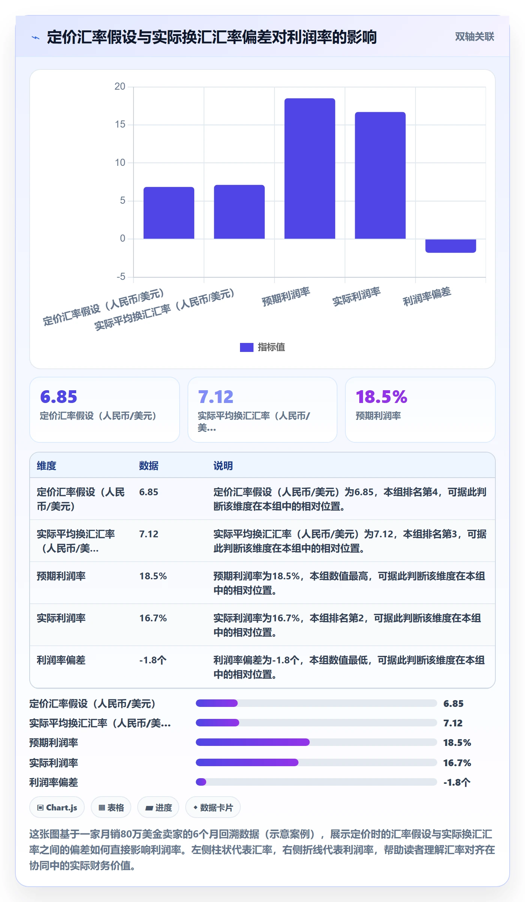Click the chart title heading text
The image size is (525, 902).
(x=212, y=37)
